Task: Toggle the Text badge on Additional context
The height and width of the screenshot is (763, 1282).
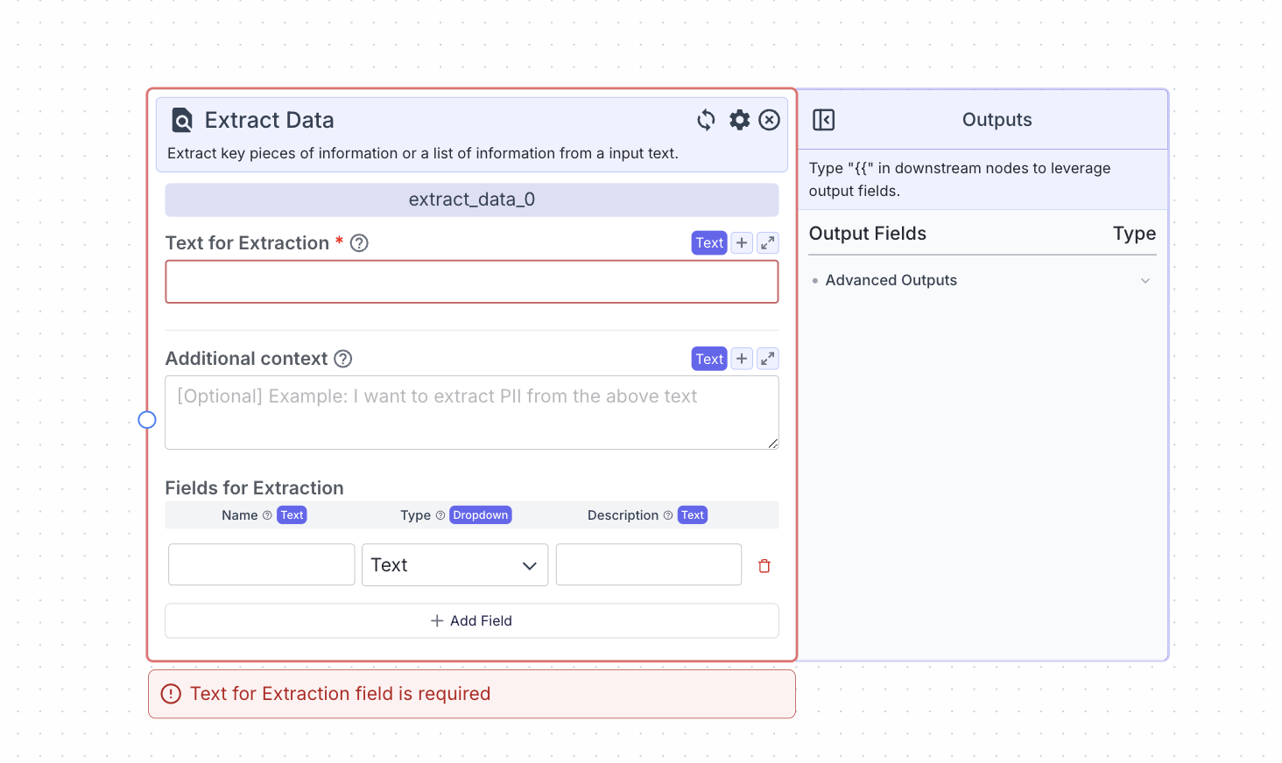Action: click(708, 358)
